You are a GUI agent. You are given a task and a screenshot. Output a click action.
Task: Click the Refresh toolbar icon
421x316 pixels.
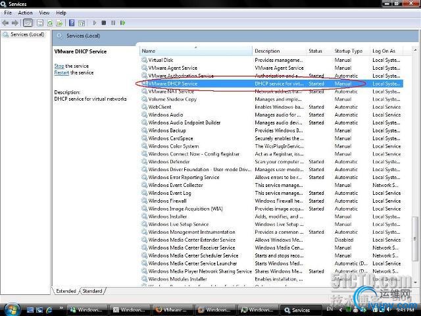(x=50, y=23)
